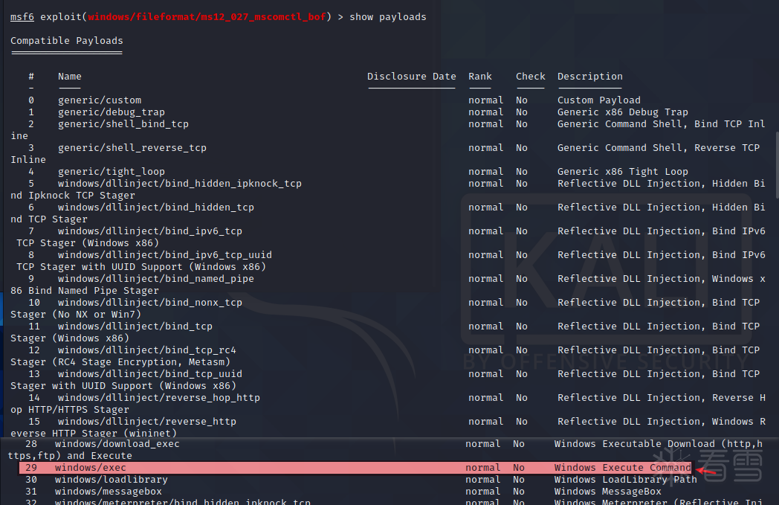Select the windows/dllinject/bind_named_pipe entry
779x505 pixels.
(156, 279)
